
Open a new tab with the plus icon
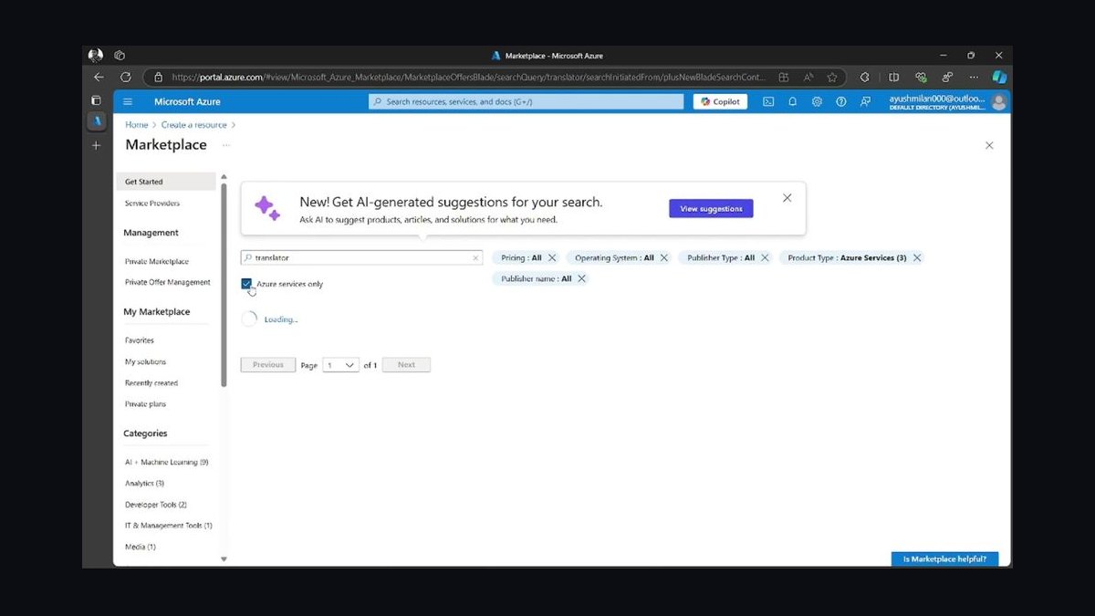[96, 145]
